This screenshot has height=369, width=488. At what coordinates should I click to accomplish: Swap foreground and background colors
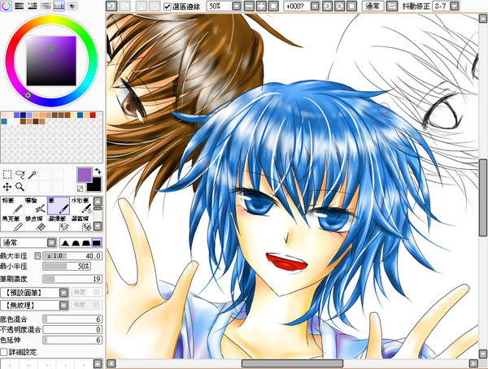(x=98, y=171)
